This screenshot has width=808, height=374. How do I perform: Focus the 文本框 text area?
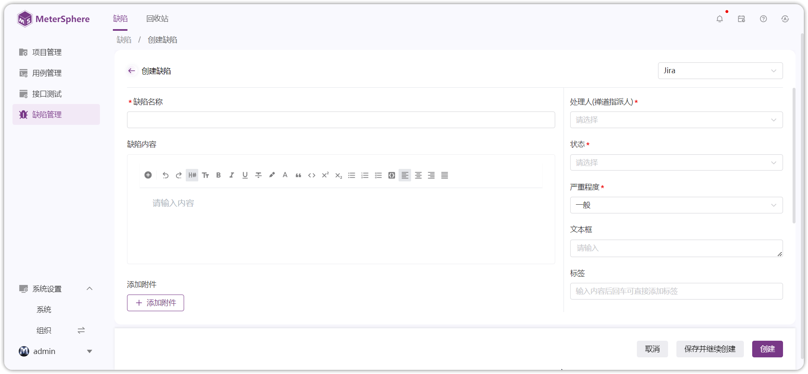click(676, 248)
